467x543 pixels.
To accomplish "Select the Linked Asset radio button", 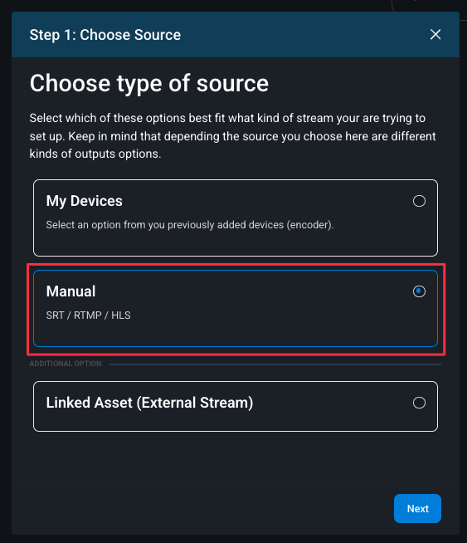I will click(419, 403).
